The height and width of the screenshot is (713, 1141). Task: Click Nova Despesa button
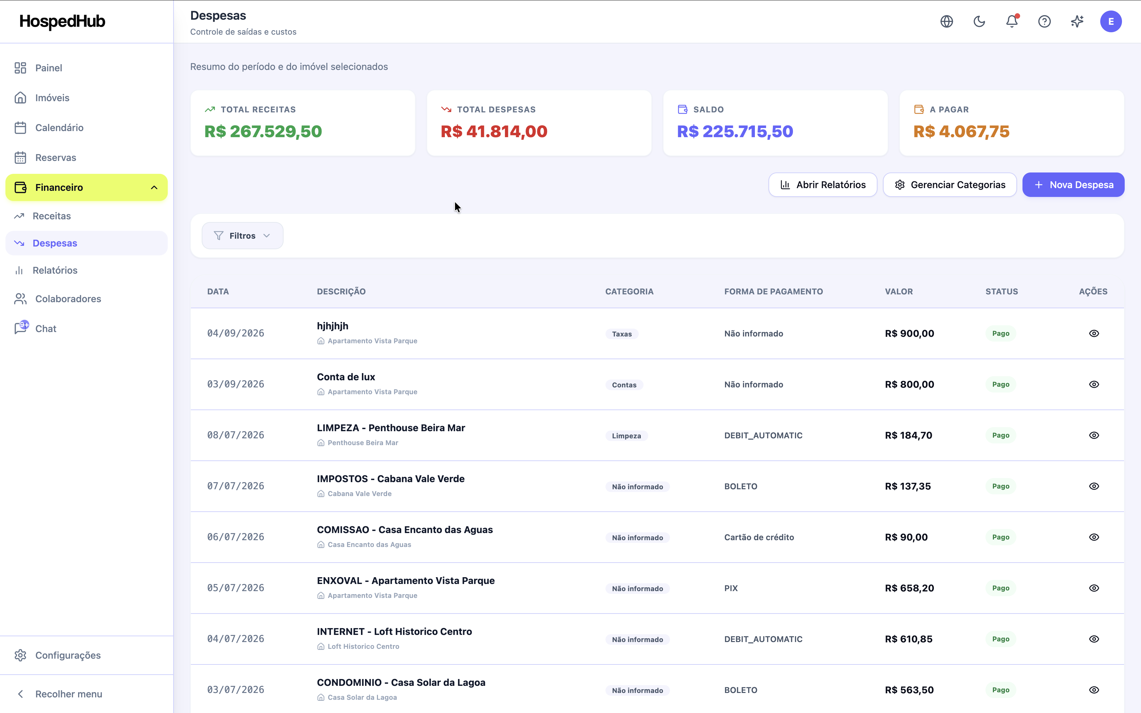[1073, 185]
